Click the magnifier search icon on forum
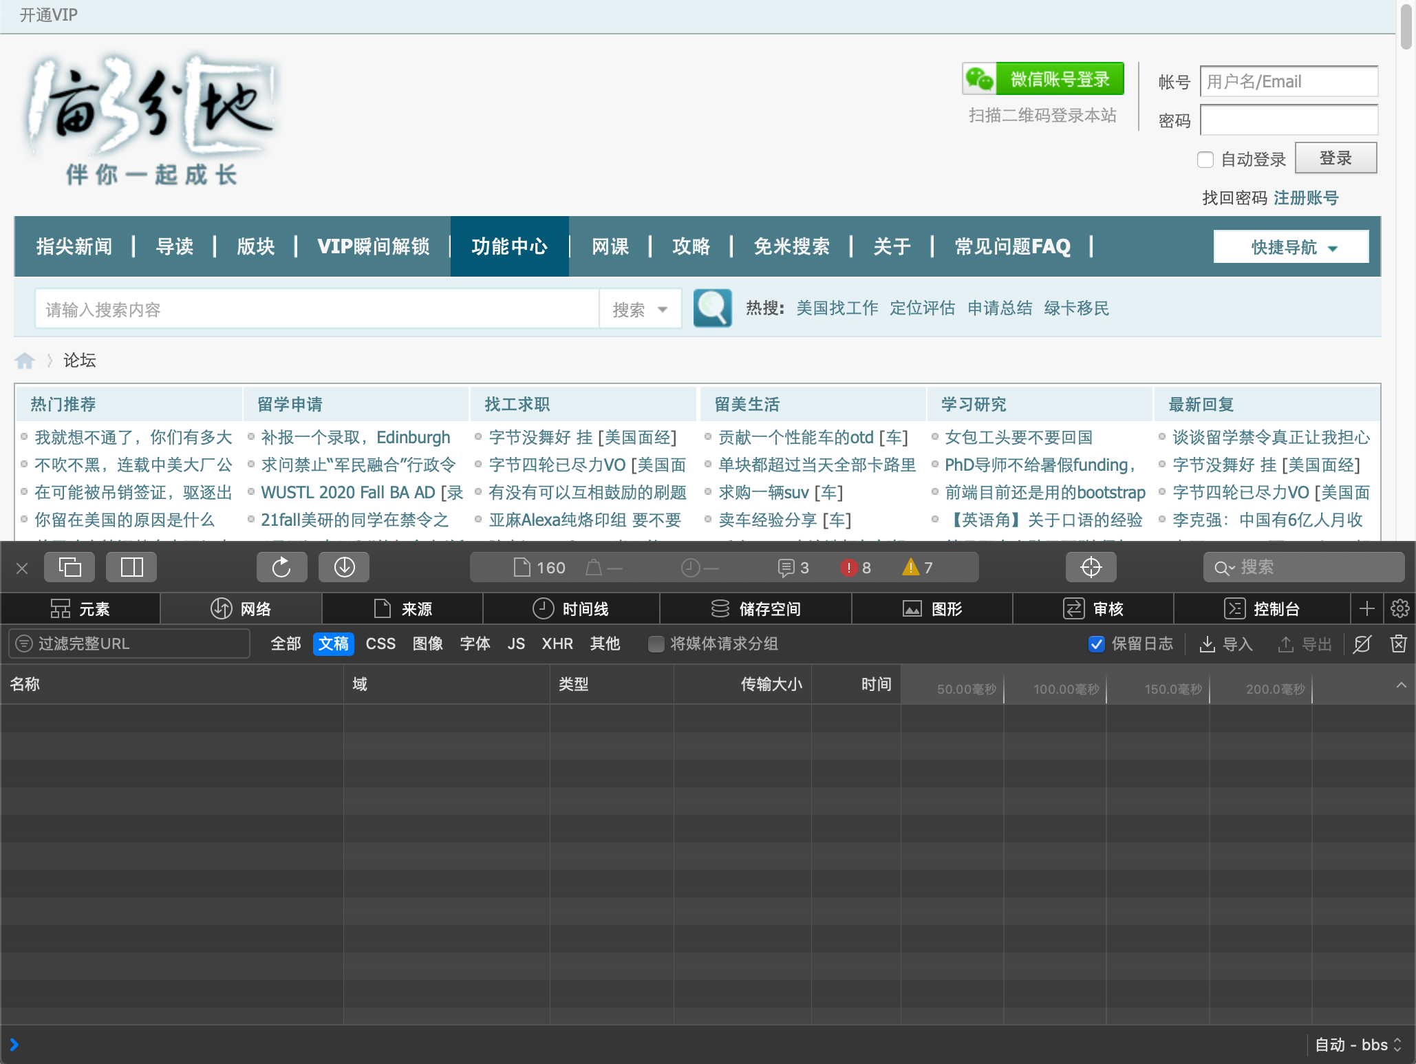The image size is (1416, 1064). point(712,308)
